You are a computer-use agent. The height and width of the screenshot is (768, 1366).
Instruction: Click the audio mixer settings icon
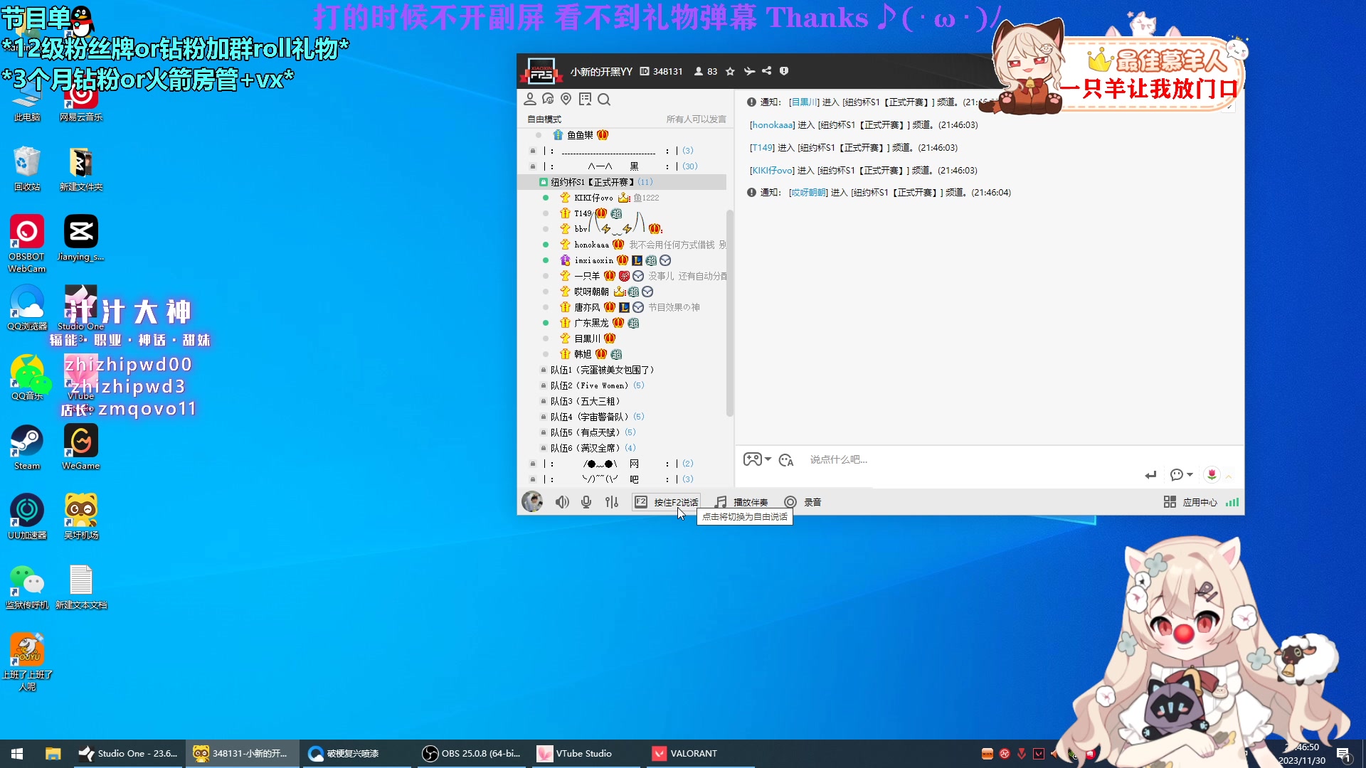tap(612, 502)
